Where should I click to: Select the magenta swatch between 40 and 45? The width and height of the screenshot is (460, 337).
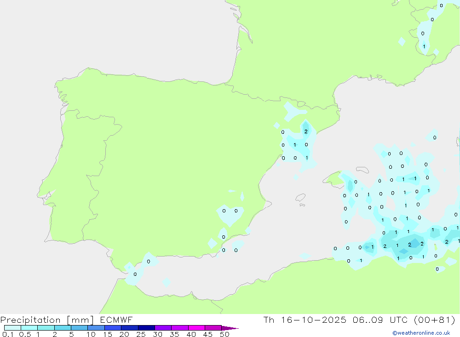pos(196,328)
